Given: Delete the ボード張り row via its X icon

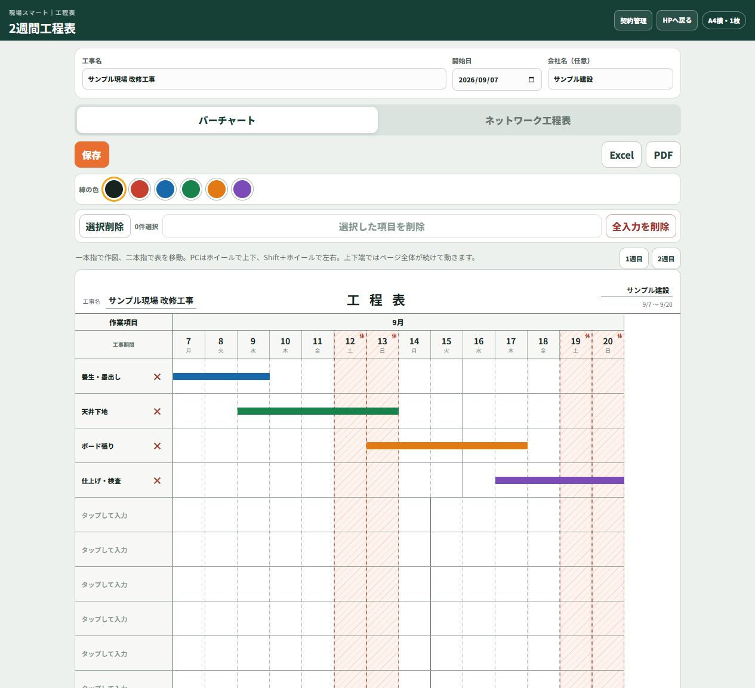Looking at the screenshot, I should pyautogui.click(x=157, y=446).
